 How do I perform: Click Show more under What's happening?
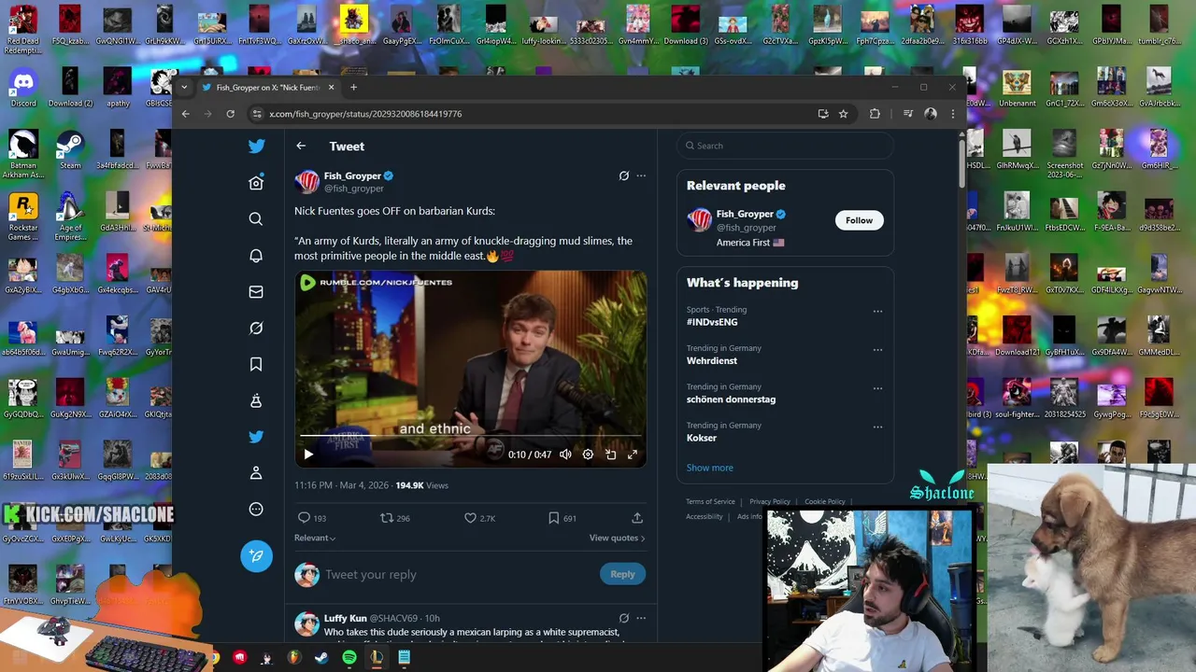click(x=710, y=468)
